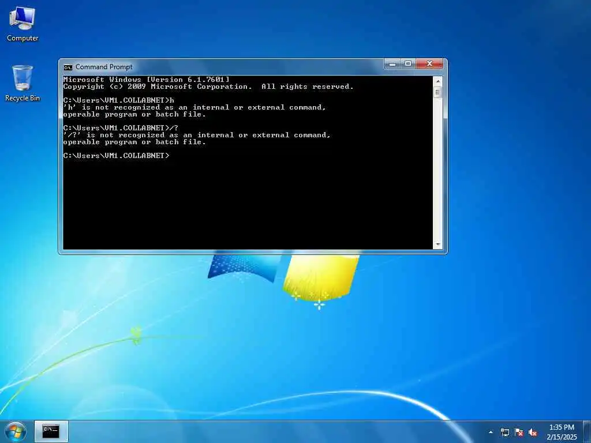Show hidden system tray icons arrow
Viewport: 591px width, 443px height.
coord(491,432)
